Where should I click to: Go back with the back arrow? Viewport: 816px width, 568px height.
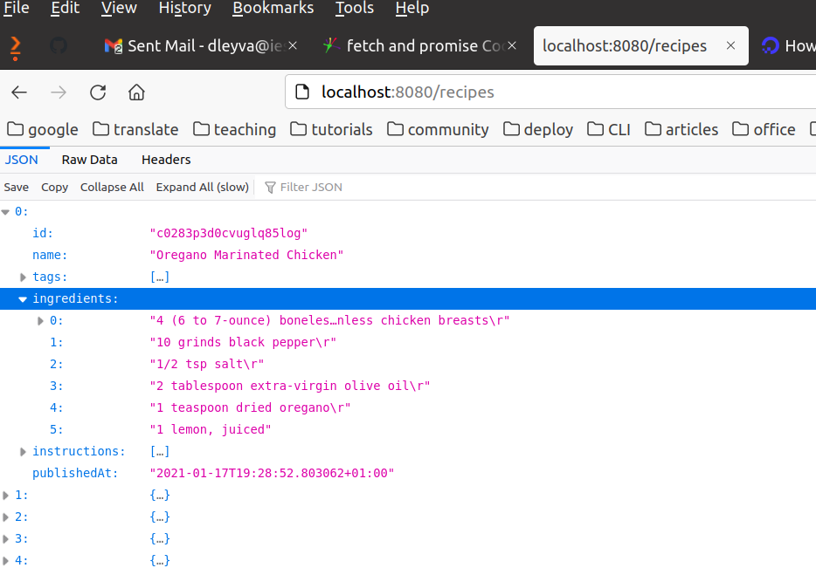(x=19, y=92)
